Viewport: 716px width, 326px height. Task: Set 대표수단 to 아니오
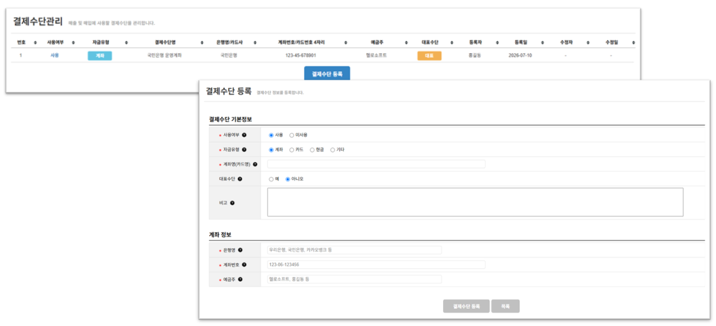288,179
